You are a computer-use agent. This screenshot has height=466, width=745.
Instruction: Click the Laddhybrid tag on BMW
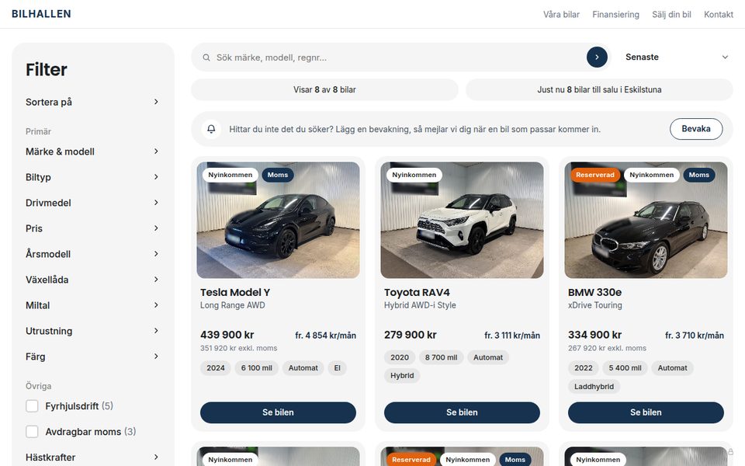click(594, 387)
